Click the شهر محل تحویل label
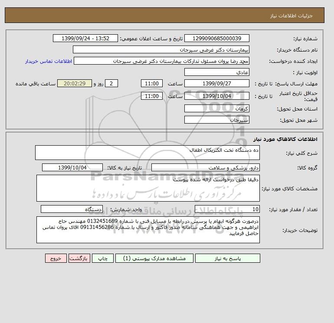Screen dimensions: 334x323 tap(298, 120)
